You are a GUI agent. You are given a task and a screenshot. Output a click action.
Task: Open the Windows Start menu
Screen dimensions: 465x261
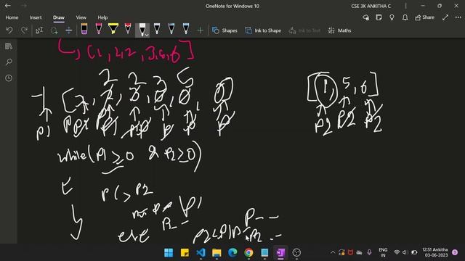click(169, 252)
